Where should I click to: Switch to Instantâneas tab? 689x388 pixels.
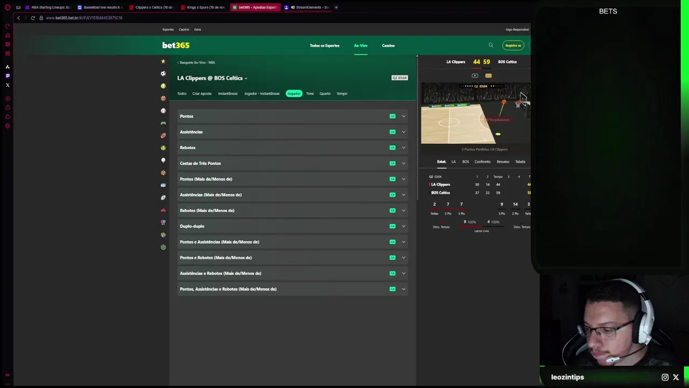(228, 94)
